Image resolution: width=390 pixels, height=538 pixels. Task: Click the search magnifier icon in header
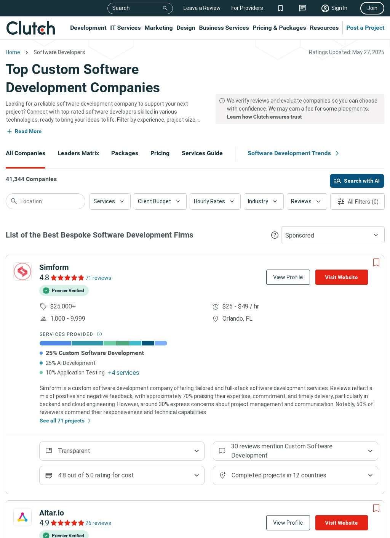point(165,8)
